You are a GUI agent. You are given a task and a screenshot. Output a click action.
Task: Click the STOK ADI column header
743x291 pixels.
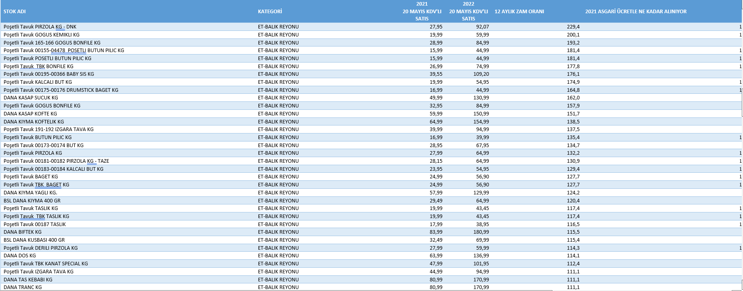pyautogui.click(x=15, y=12)
